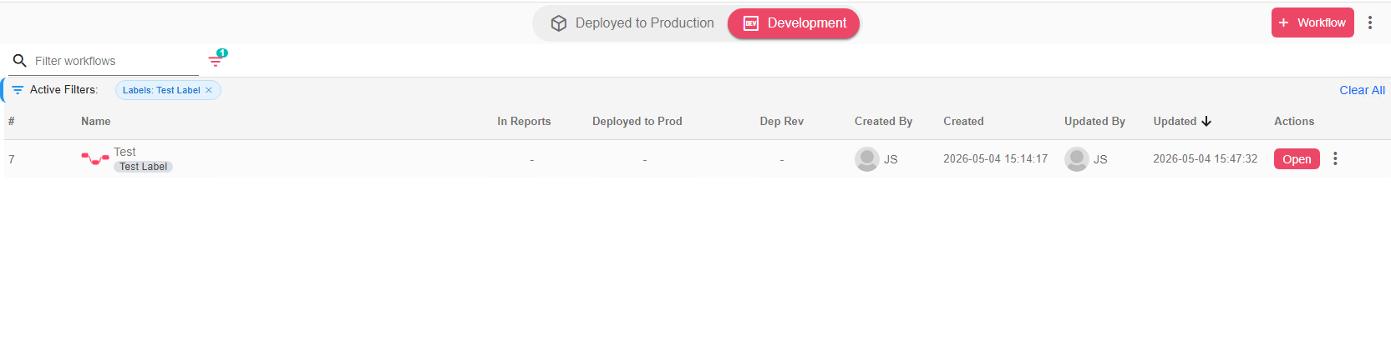Viewport: 1391px width, 341px height.
Task: Open top-right kebab options menu
Action: [1370, 23]
